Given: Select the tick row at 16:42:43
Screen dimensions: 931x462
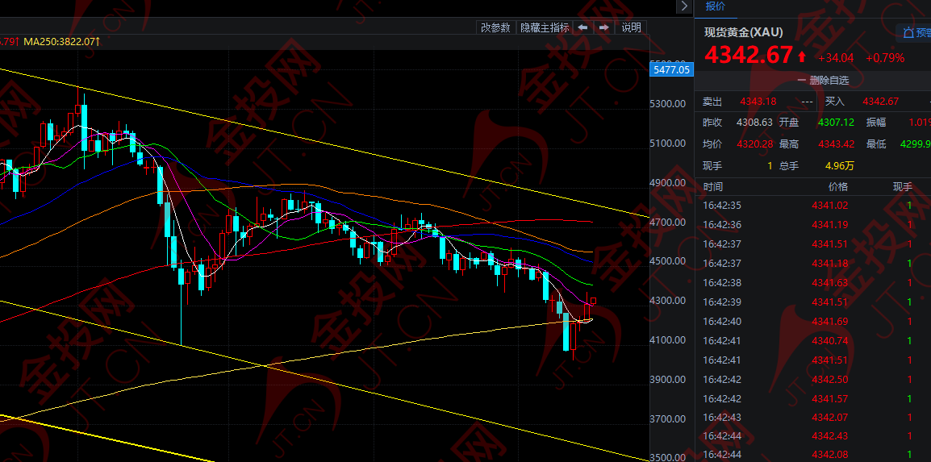Looking at the screenshot, I should [813, 418].
